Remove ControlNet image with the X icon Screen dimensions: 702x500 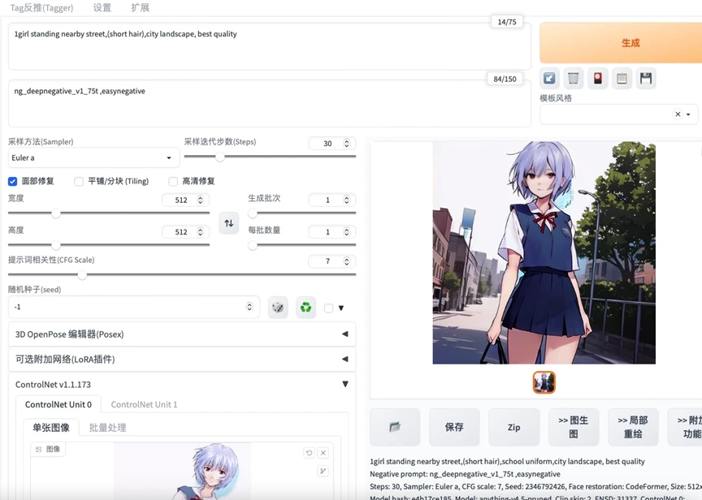pyautogui.click(x=323, y=453)
